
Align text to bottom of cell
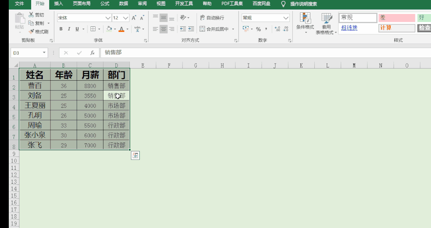tap(171, 18)
